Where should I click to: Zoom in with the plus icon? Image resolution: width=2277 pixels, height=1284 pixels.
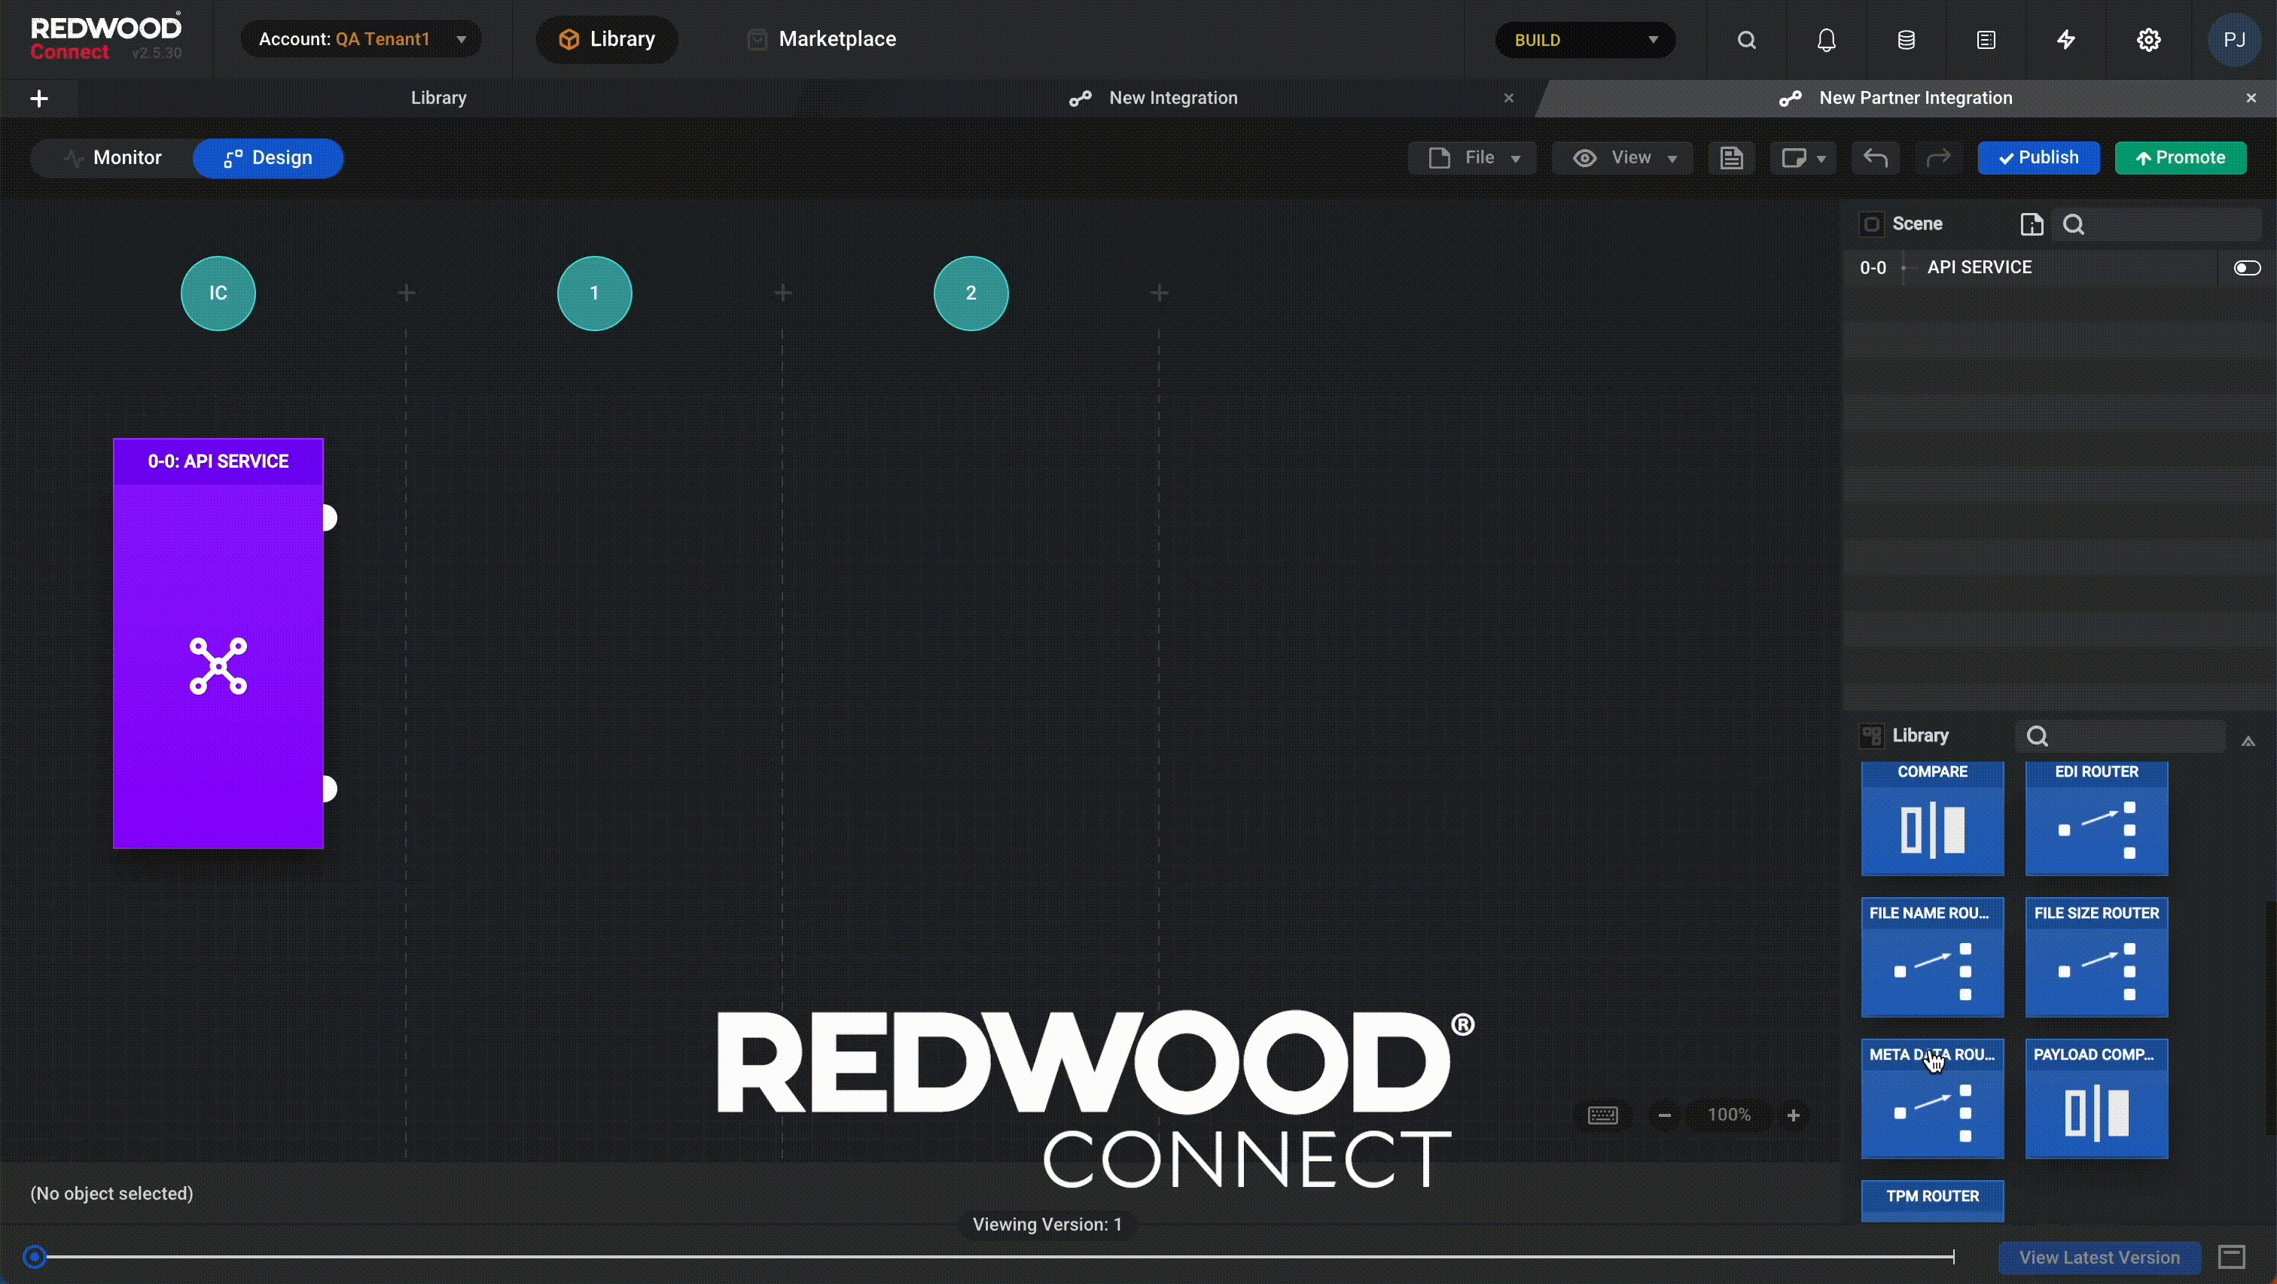1794,1115
